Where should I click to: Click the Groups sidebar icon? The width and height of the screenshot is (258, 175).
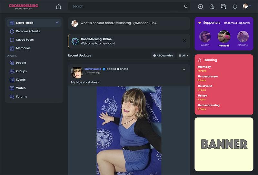click(x=12, y=71)
